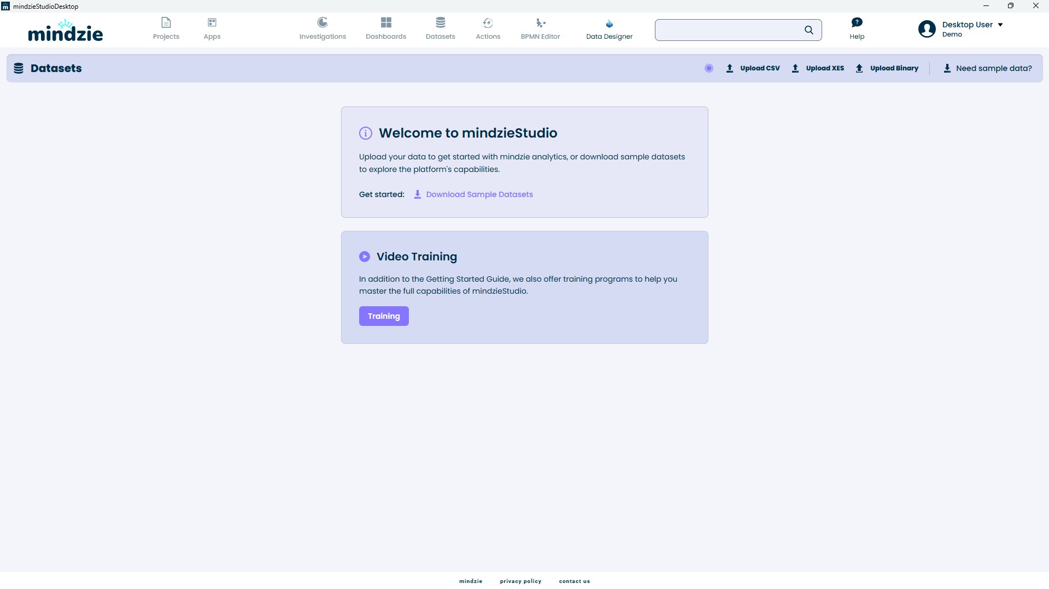The image size is (1049, 589).
Task: Click the mindzie footer link
Action: coord(471,581)
